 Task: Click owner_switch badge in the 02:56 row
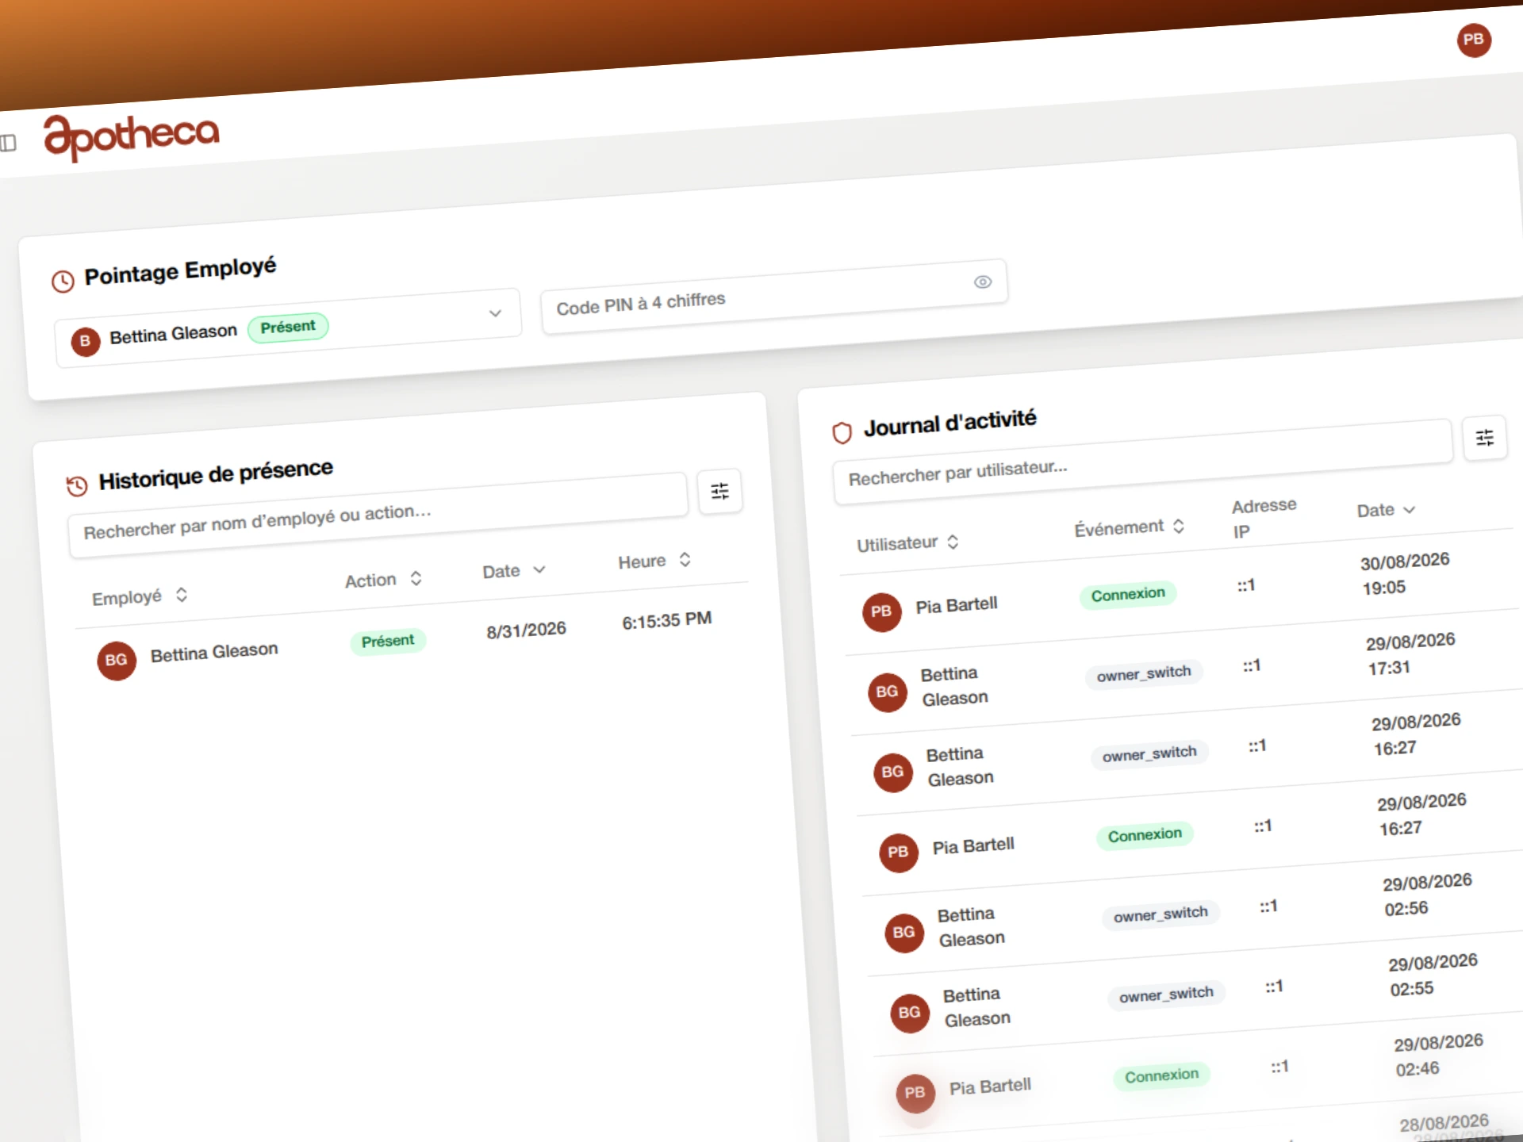pyautogui.click(x=1160, y=914)
